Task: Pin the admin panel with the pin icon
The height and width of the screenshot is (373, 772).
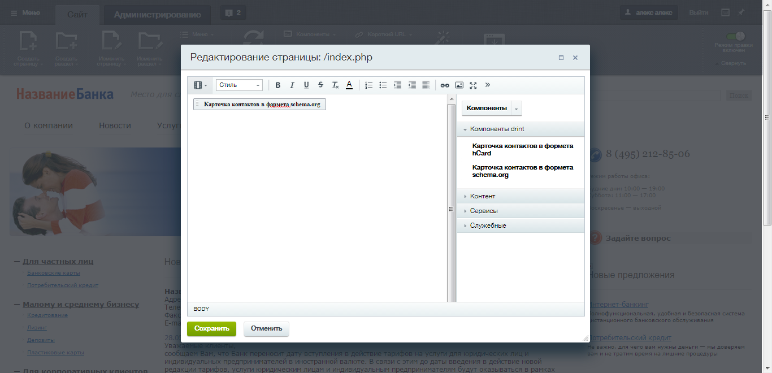Action: [741, 12]
